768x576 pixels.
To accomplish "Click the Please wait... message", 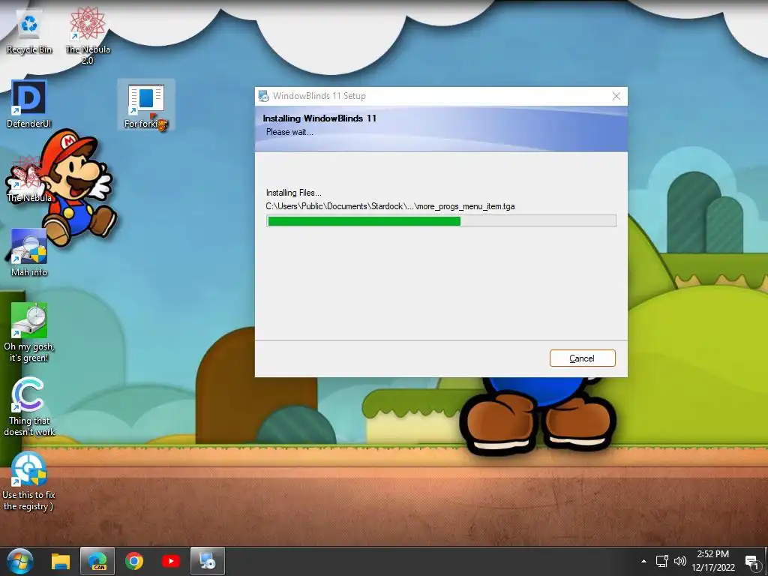I will pyautogui.click(x=289, y=132).
